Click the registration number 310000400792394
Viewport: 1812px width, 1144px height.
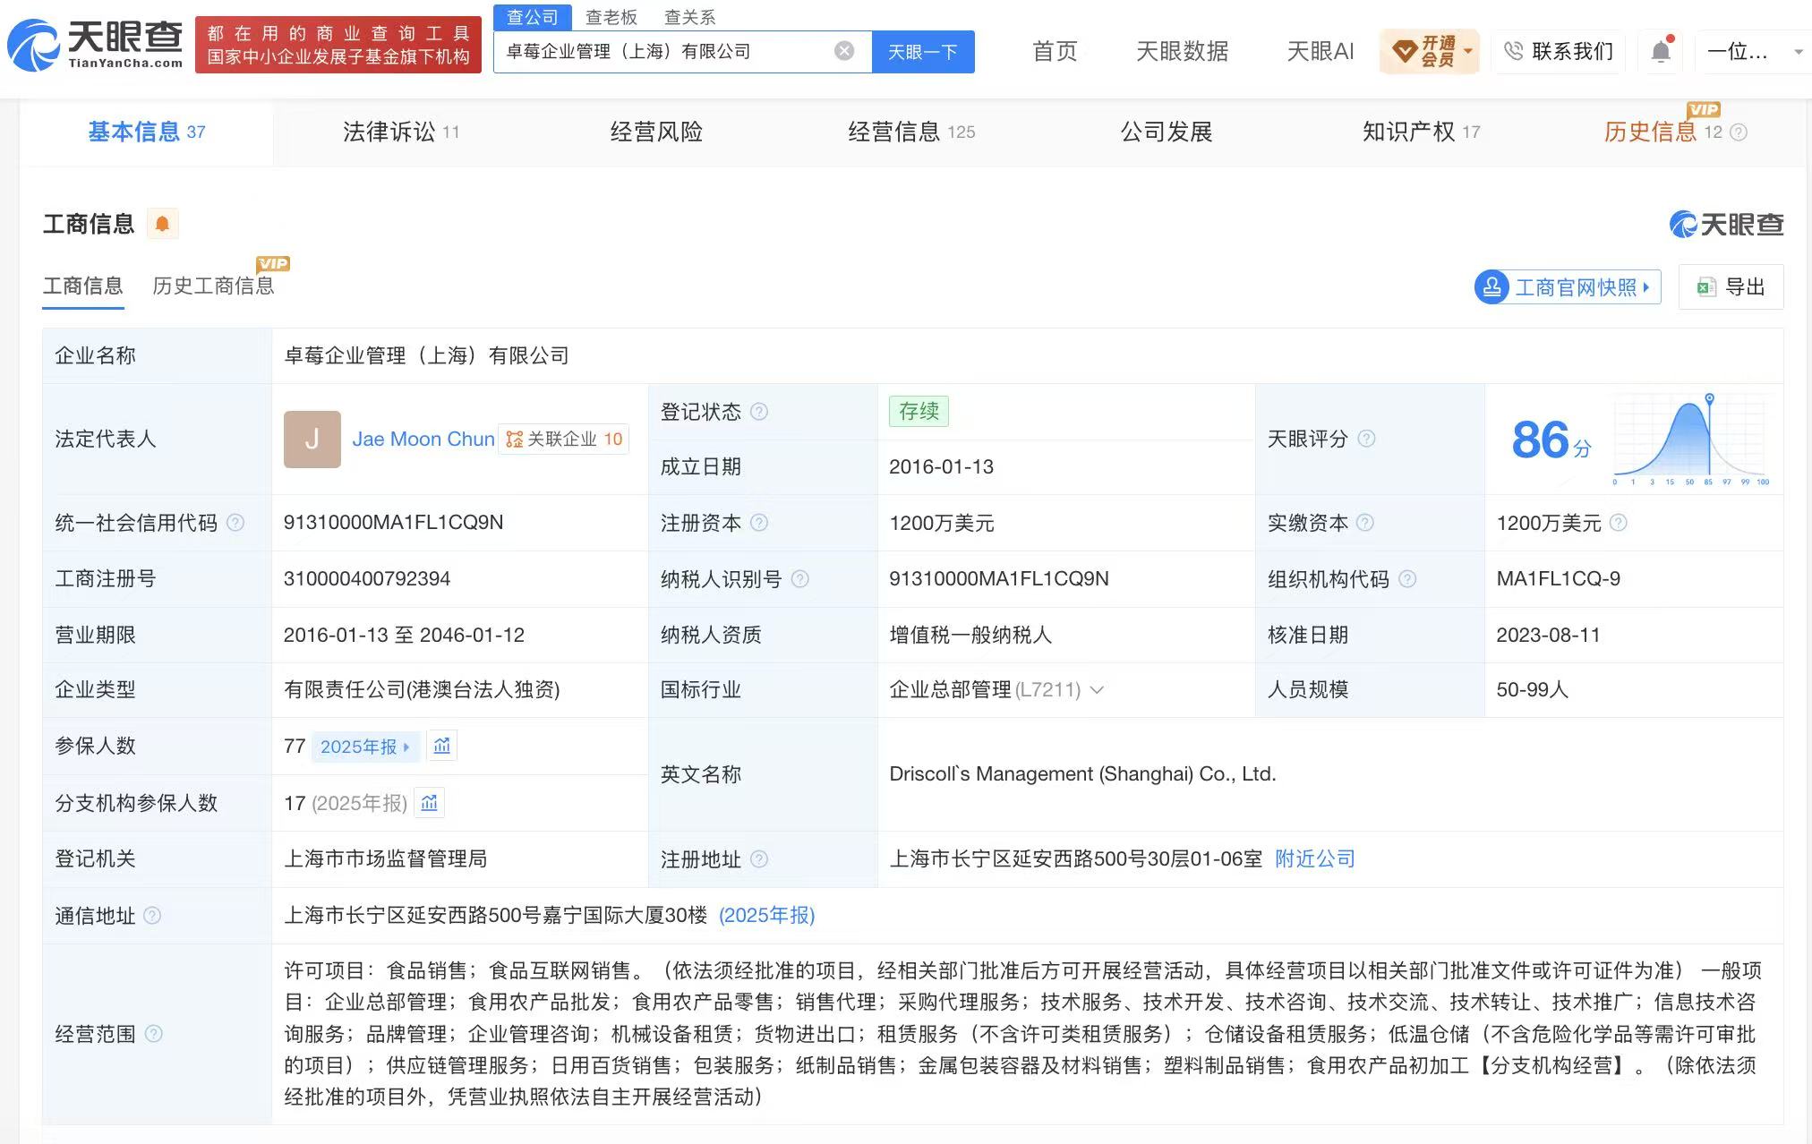tap(367, 579)
